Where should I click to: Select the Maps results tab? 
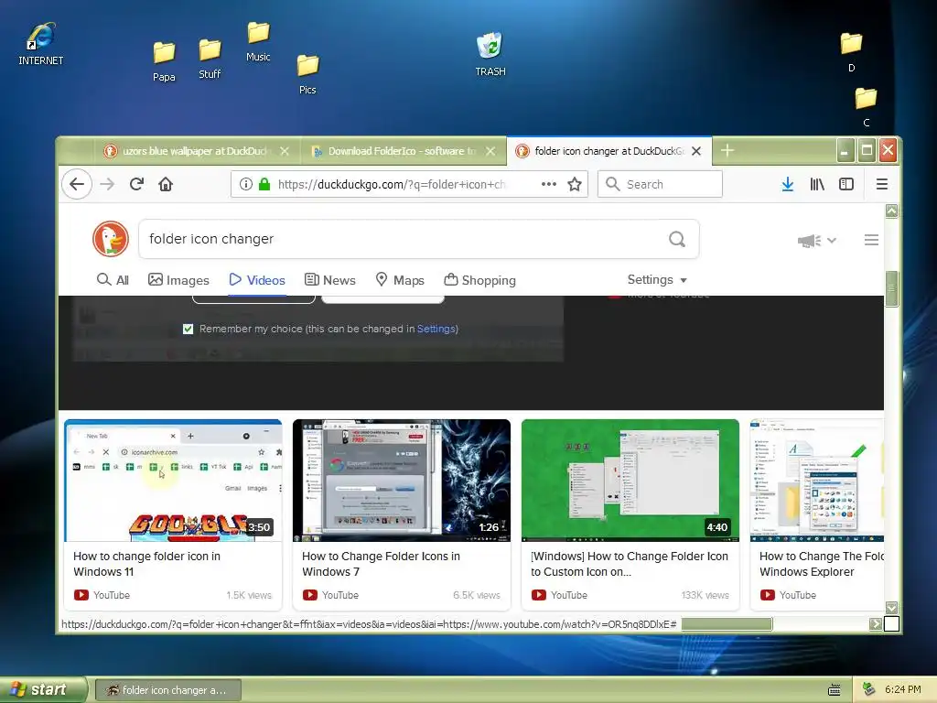[400, 280]
